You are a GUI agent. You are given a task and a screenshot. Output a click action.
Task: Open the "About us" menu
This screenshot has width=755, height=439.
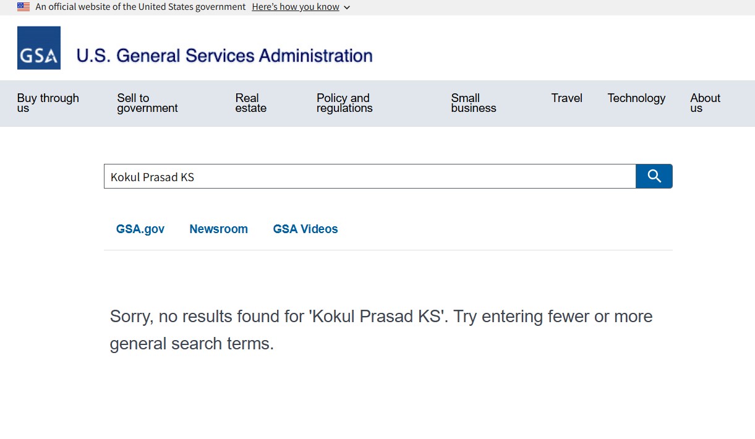click(705, 103)
